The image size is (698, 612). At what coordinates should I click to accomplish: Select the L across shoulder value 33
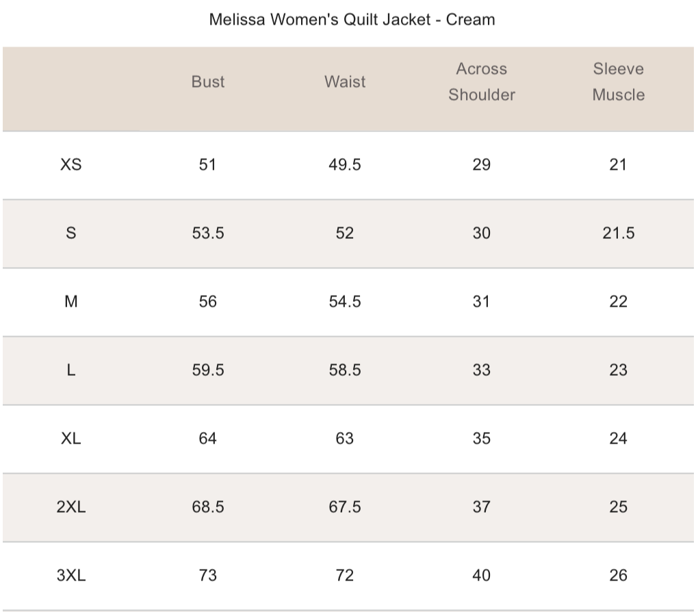click(x=482, y=370)
